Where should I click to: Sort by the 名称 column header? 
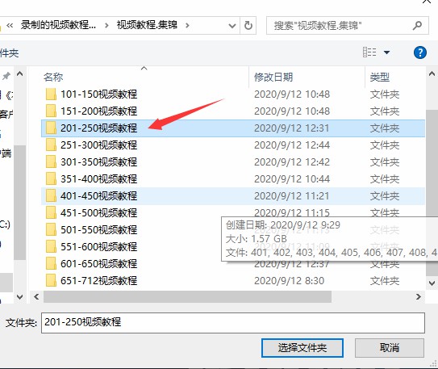tap(53, 77)
